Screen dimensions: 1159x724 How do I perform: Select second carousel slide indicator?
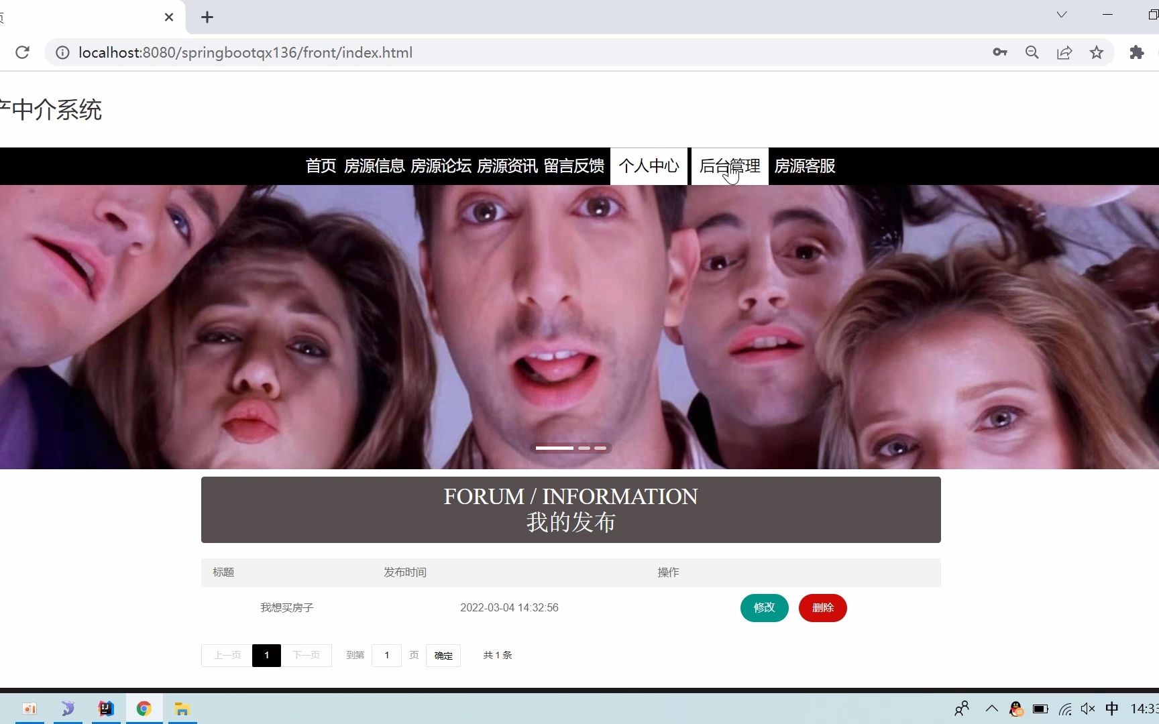(584, 448)
